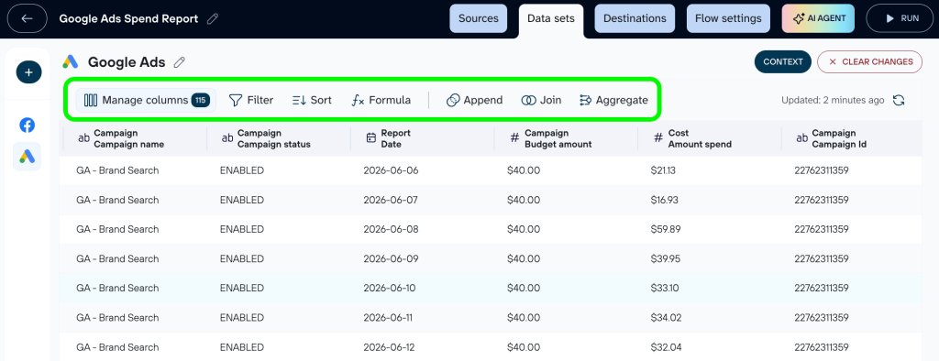The image size is (939, 361).
Task: Rename Google Ads dataset with pencil icon
Action: pyautogui.click(x=179, y=62)
